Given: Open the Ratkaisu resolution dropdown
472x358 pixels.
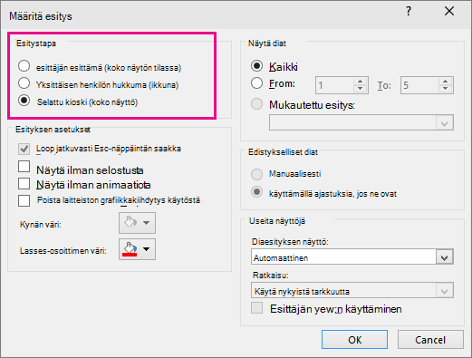Looking at the screenshot, I should coord(444,291).
